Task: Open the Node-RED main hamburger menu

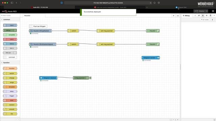Action: pos(213,11)
